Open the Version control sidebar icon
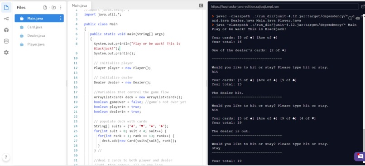 click(6, 19)
